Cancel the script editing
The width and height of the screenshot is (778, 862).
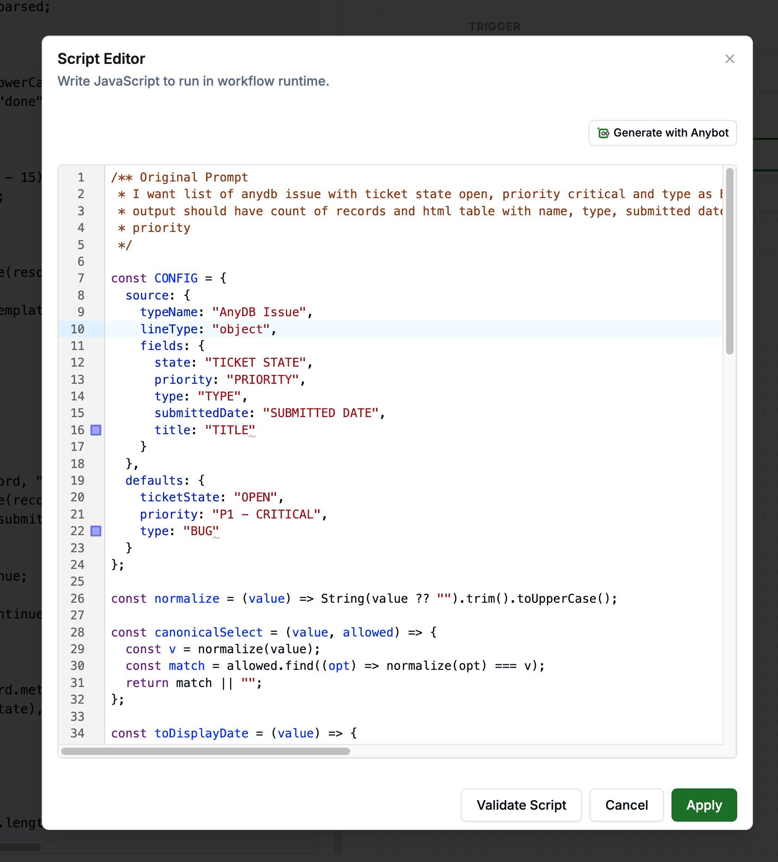pos(627,805)
